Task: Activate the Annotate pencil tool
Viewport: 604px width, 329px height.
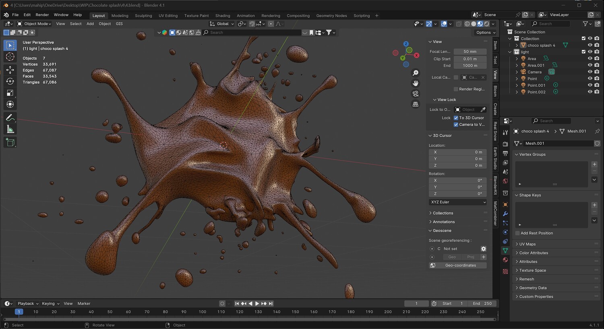Action: point(10,118)
